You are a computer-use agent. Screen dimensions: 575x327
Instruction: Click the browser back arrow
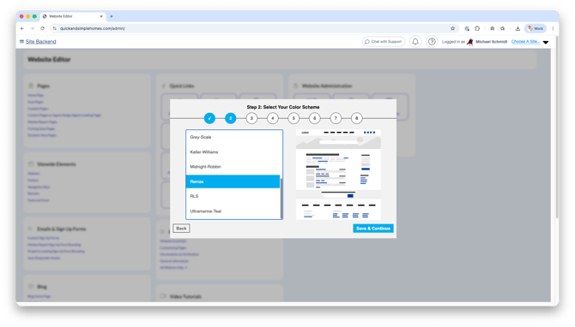pyautogui.click(x=22, y=28)
